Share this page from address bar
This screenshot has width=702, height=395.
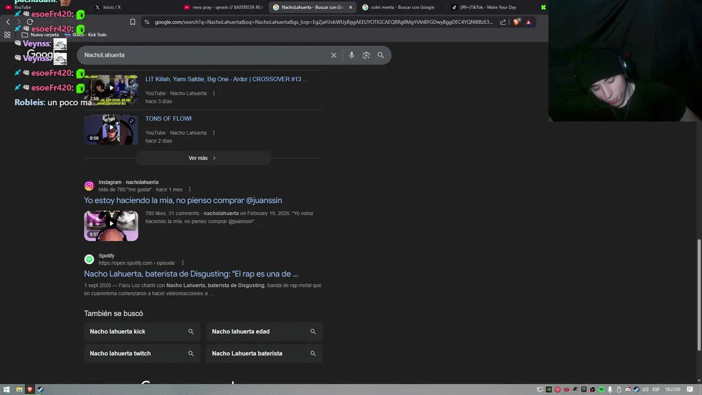pos(503,22)
